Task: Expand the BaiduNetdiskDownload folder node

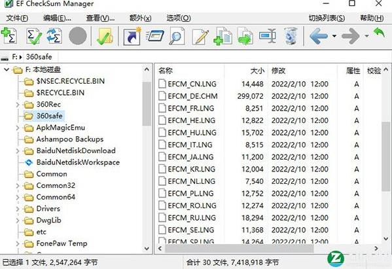Action: 18,151
